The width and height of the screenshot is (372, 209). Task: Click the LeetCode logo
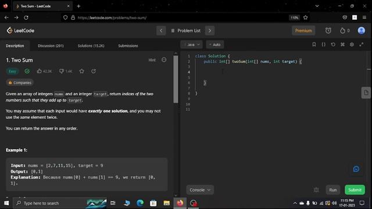click(20, 31)
